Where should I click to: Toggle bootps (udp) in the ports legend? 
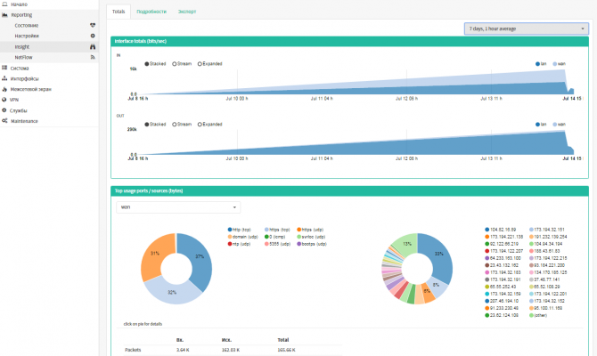click(x=312, y=244)
